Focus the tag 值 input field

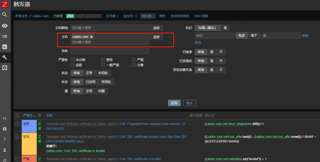tap(281, 36)
